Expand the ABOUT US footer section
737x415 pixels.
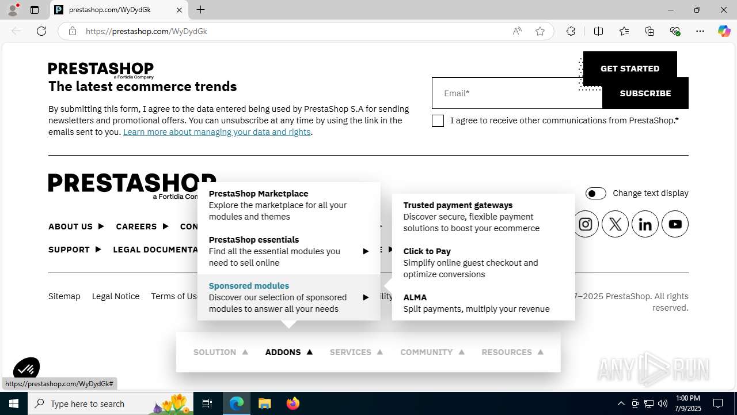pyautogui.click(x=76, y=227)
